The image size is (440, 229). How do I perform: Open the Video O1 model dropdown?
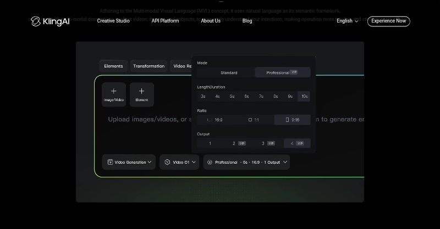coord(179,162)
